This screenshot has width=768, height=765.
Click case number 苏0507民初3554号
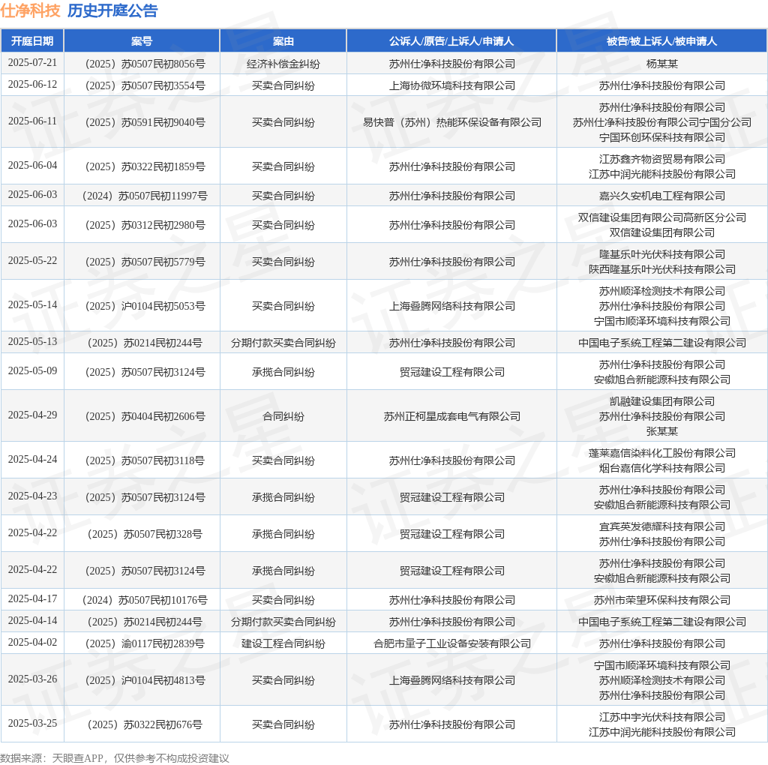(145, 85)
